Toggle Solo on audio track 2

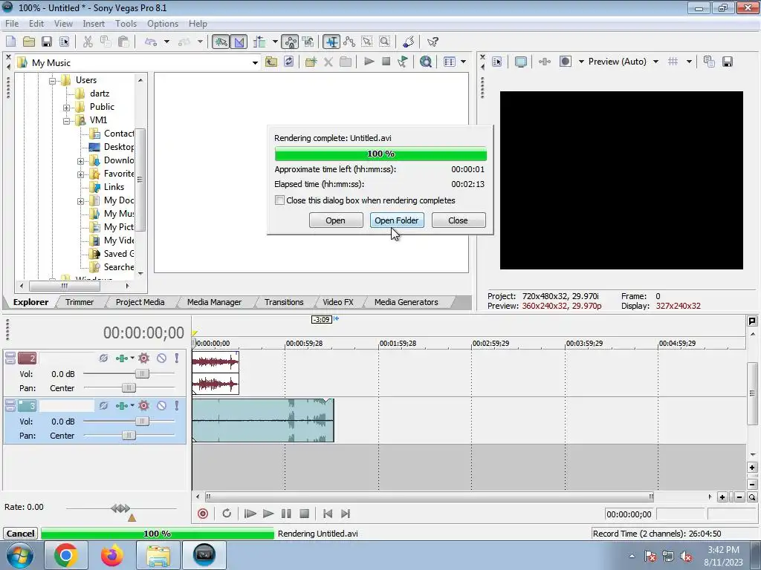click(177, 358)
